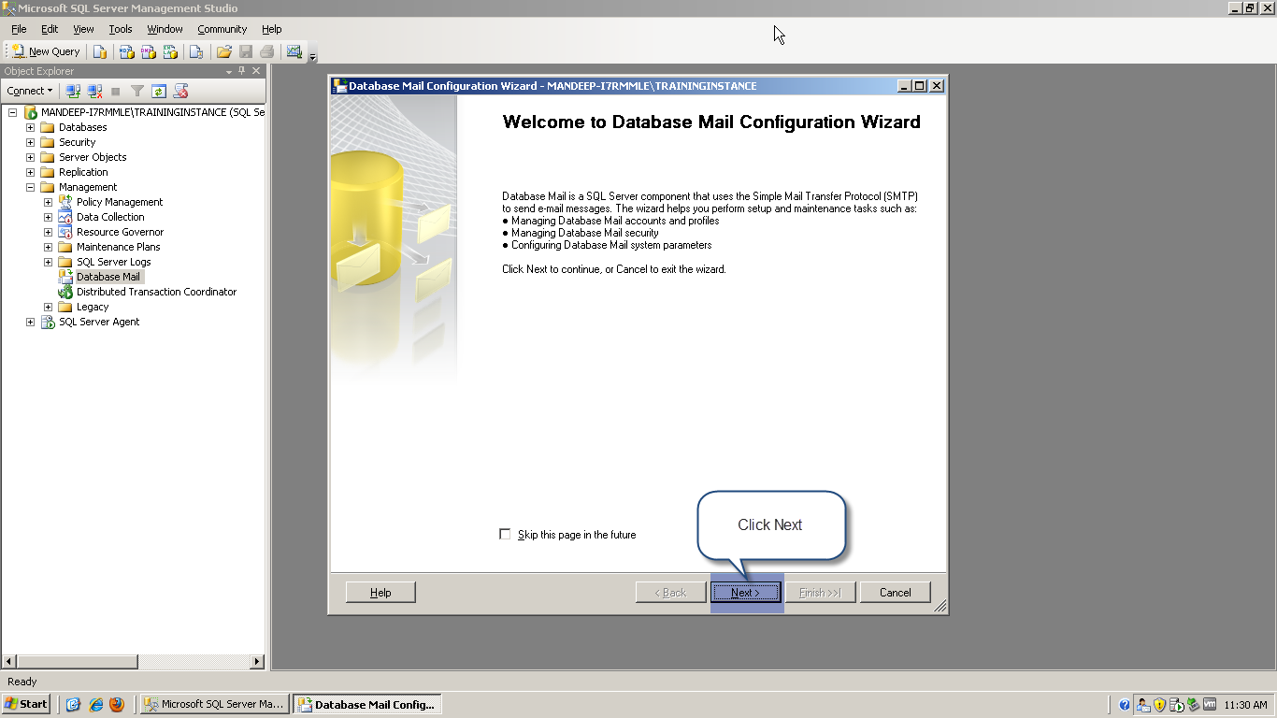Click Object Explorer scroll left arrow
The height and width of the screenshot is (718, 1277).
(x=9, y=662)
